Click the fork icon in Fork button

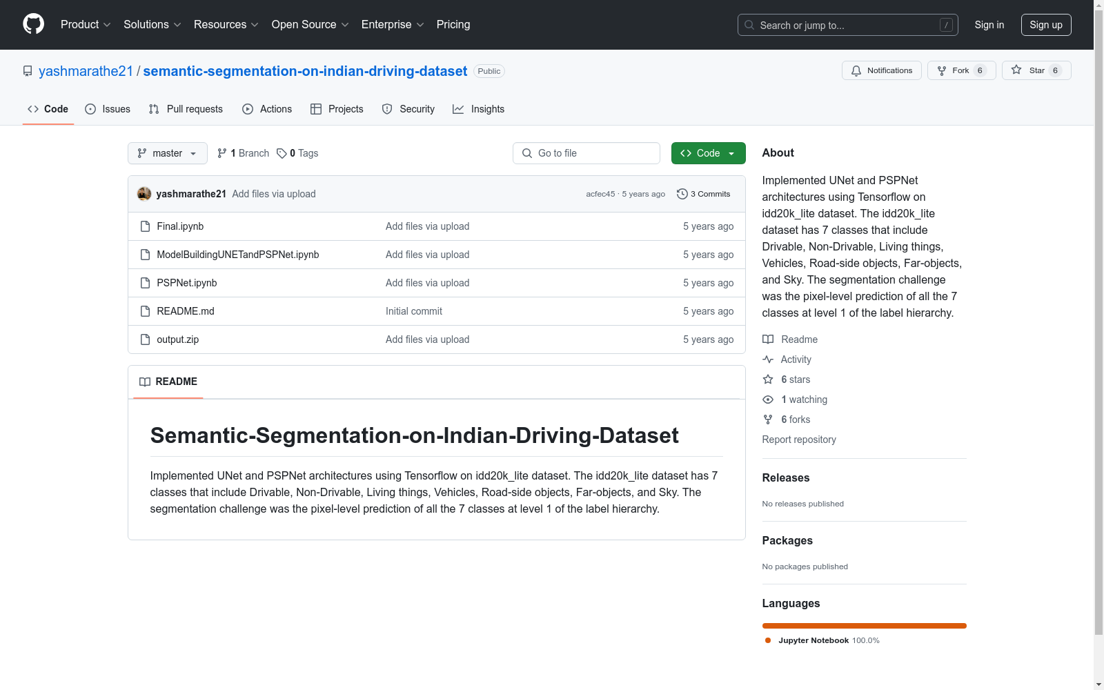click(942, 70)
